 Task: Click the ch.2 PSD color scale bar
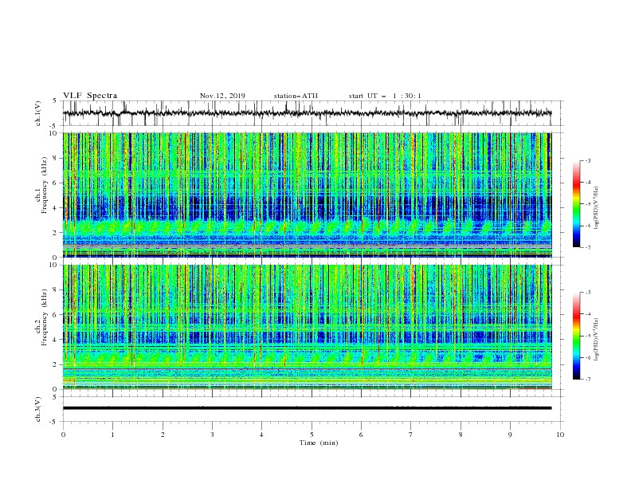[x=577, y=336]
